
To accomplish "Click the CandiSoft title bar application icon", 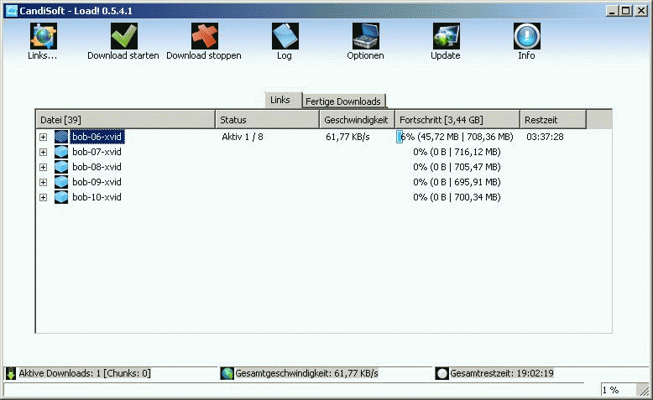I will tap(11, 11).
